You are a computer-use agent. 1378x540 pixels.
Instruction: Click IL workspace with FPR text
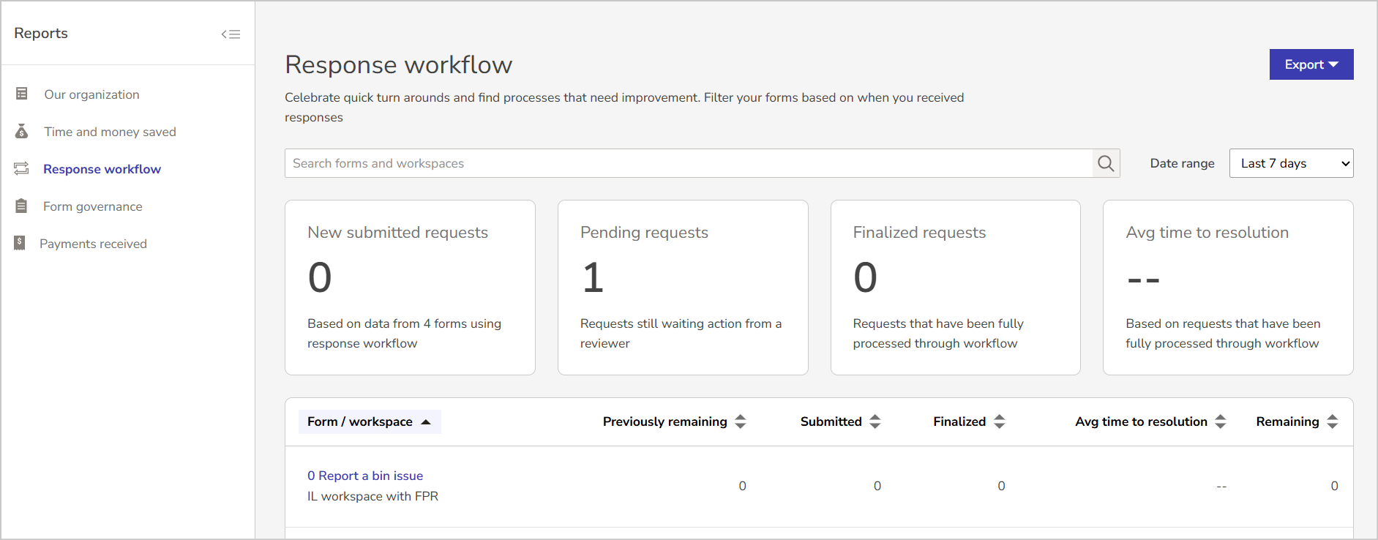[x=372, y=496]
